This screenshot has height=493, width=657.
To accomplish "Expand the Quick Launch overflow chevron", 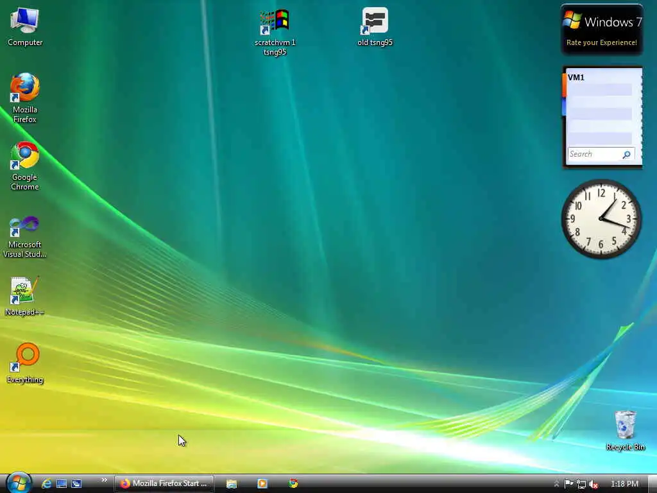I will click(105, 480).
